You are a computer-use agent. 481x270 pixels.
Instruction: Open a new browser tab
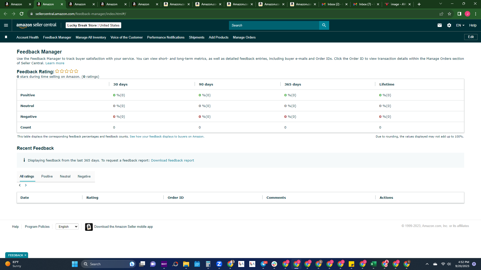tap(419, 4)
